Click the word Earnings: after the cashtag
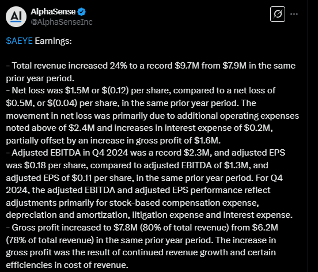 pyautogui.click(x=54, y=41)
